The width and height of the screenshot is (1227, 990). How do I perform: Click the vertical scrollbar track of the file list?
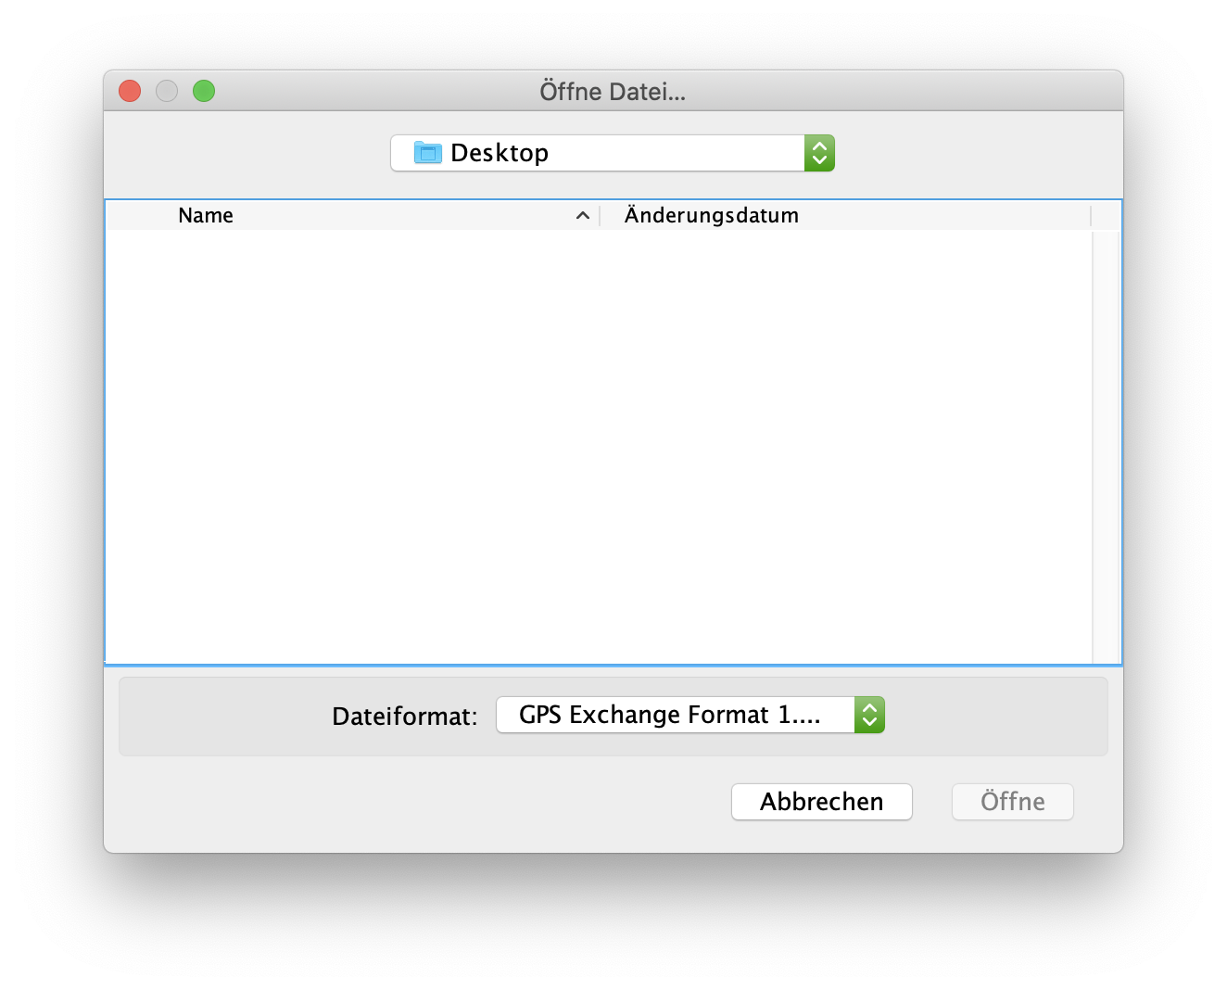point(1107,445)
